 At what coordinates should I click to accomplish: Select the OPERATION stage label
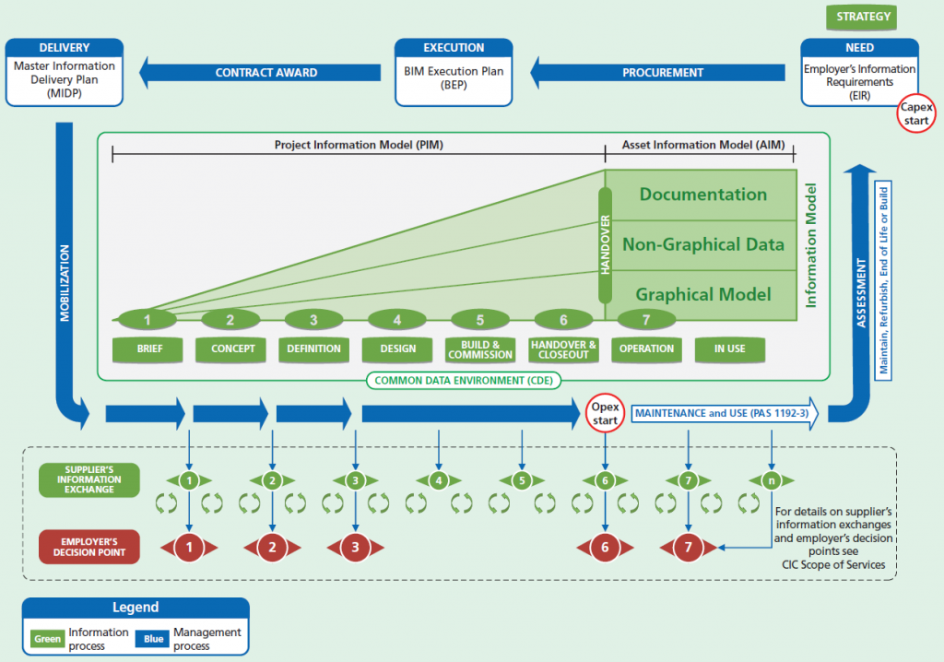tap(646, 349)
